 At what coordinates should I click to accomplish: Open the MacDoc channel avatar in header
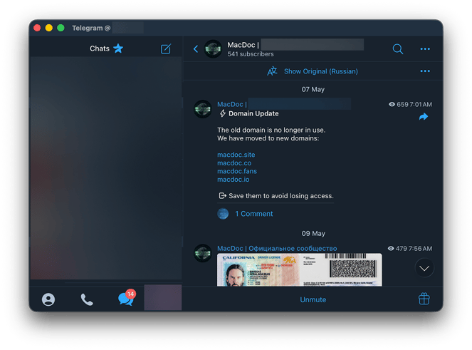213,49
